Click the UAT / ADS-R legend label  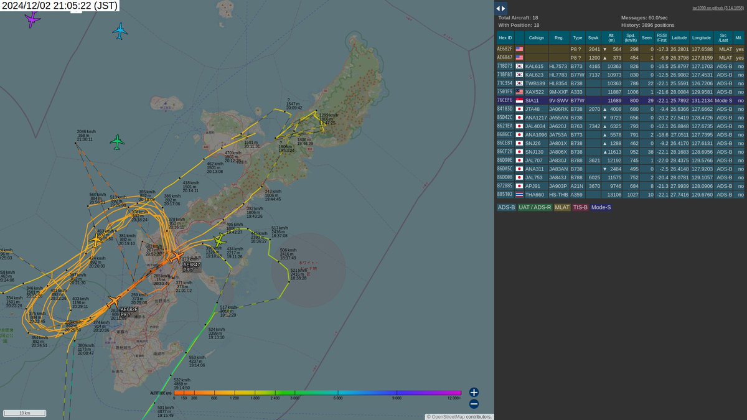[535, 207]
